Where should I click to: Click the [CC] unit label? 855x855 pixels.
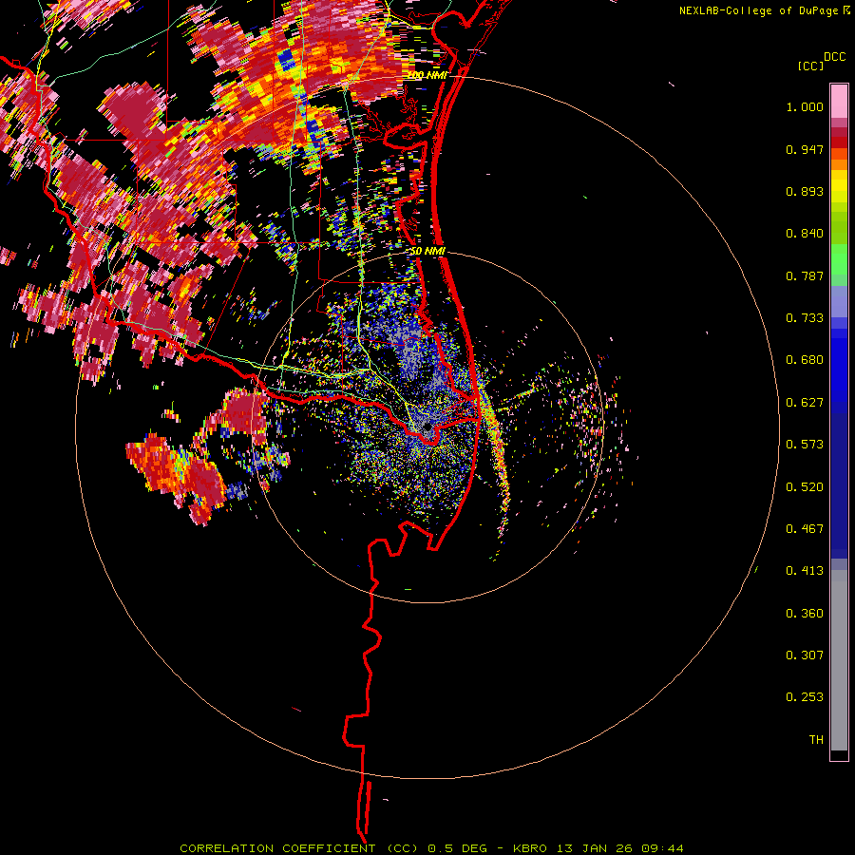pyautogui.click(x=810, y=66)
